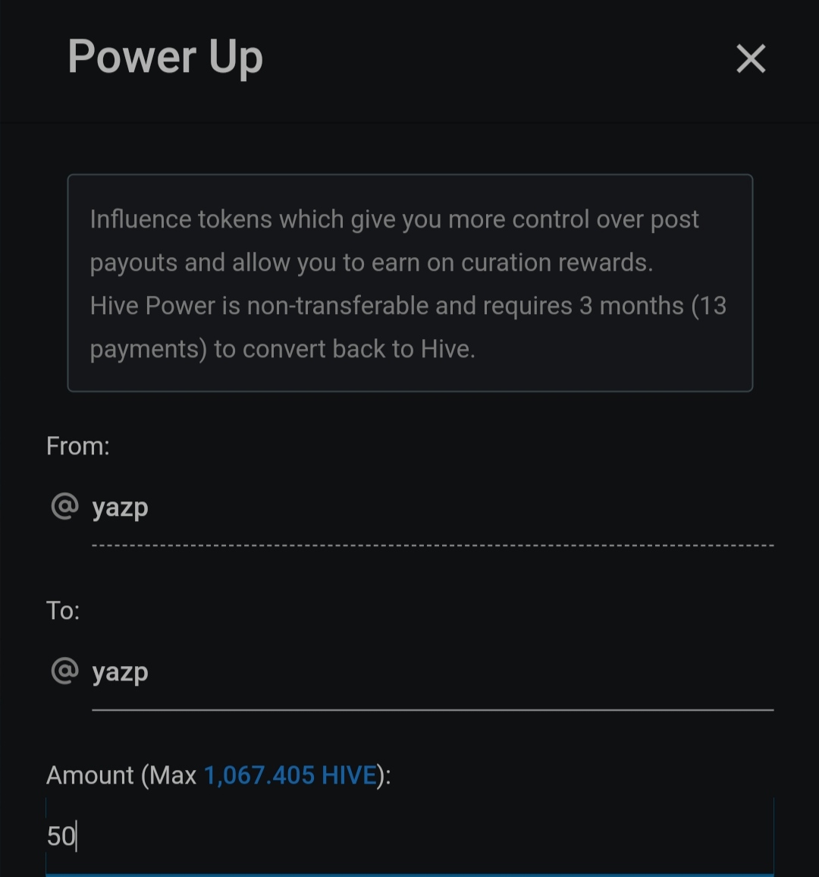Click the 1,067.405 HIVE max balance link
Screen dimensions: 819x877
[x=290, y=775]
